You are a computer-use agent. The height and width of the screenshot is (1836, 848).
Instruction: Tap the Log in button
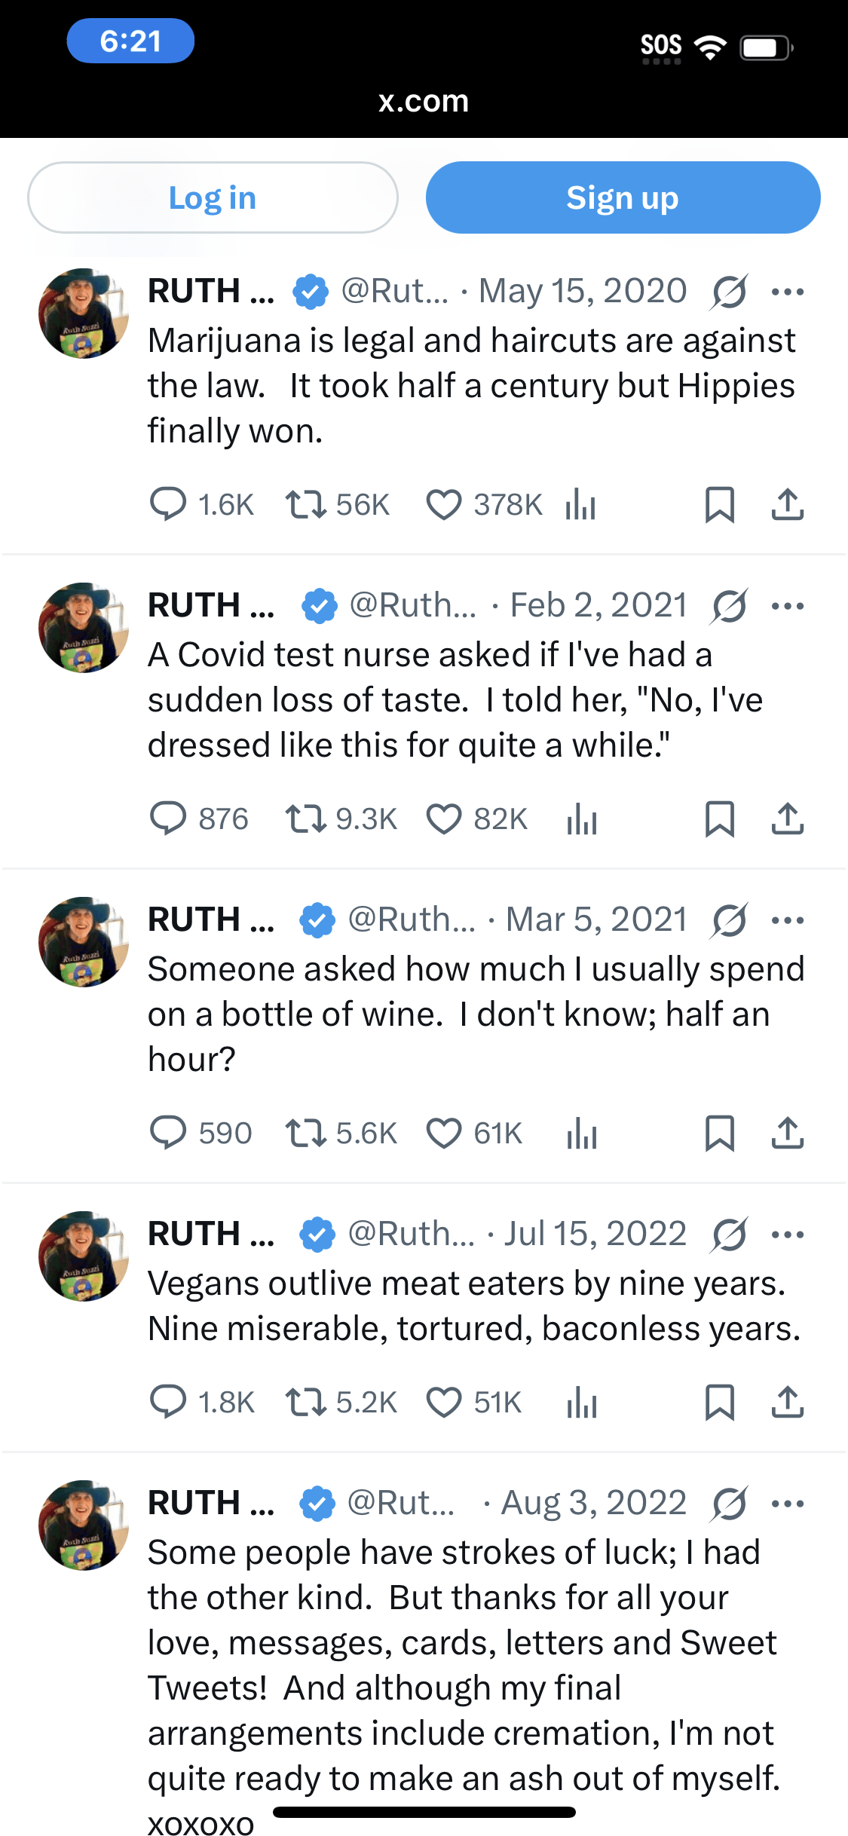click(213, 197)
